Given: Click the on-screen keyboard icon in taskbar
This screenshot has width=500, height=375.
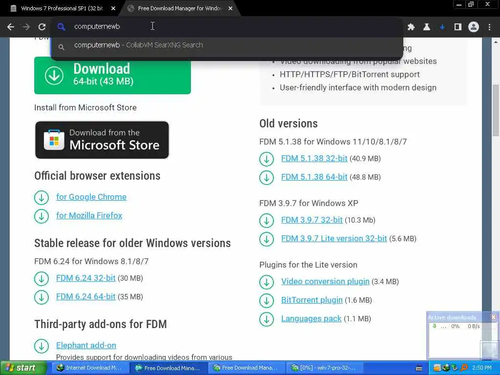Looking at the screenshot, I should [419, 368].
